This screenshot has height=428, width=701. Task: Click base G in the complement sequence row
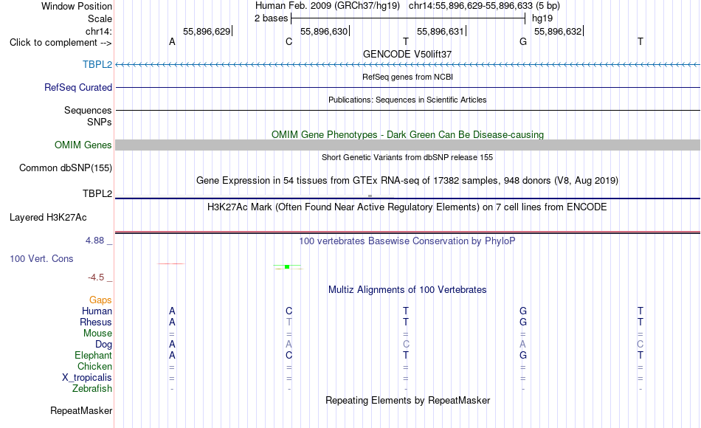coord(523,42)
